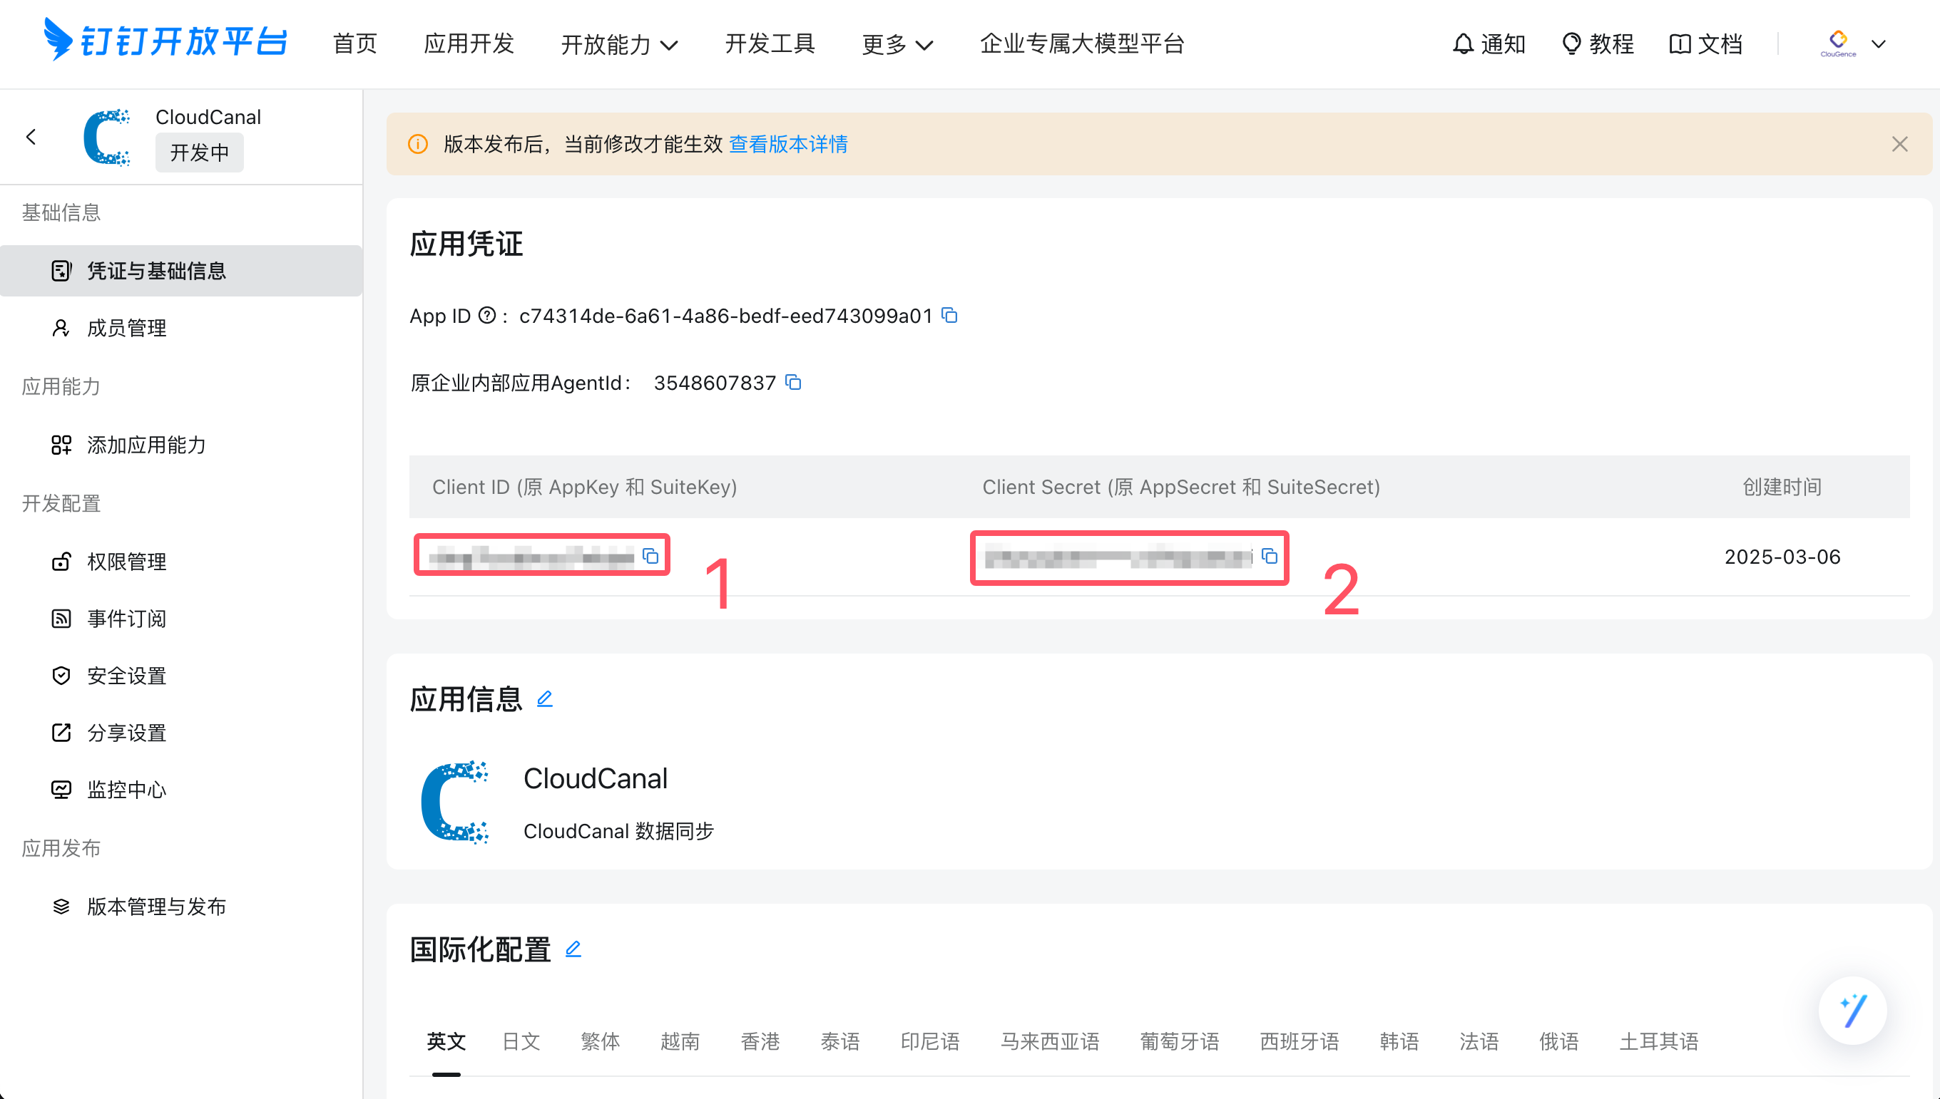
Task: Expand the 开放能力 dropdown menu
Action: coord(618,44)
